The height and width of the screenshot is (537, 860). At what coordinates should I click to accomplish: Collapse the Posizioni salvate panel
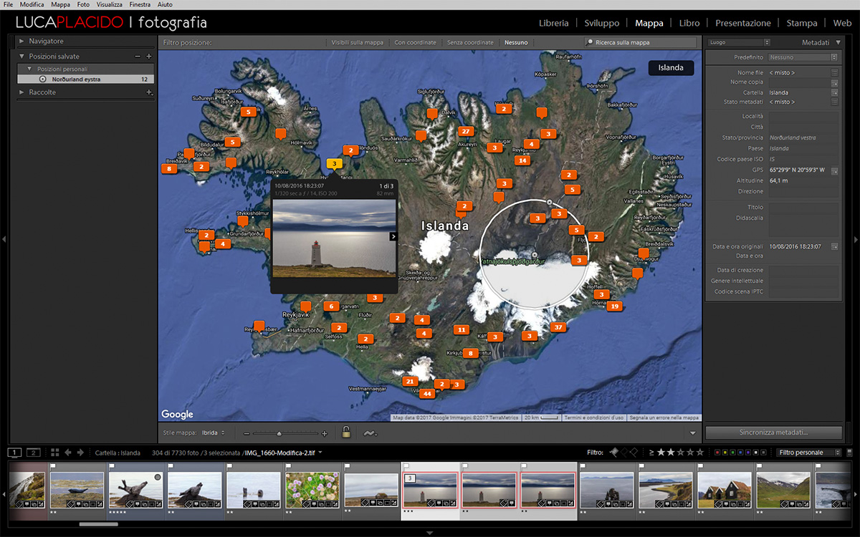click(21, 56)
